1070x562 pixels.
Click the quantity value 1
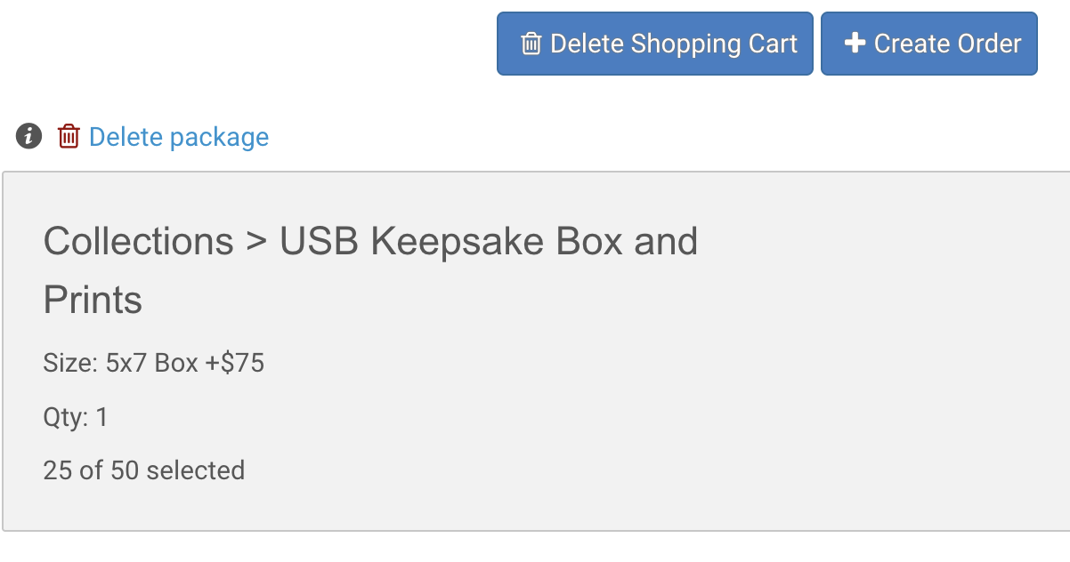pyautogui.click(x=102, y=417)
